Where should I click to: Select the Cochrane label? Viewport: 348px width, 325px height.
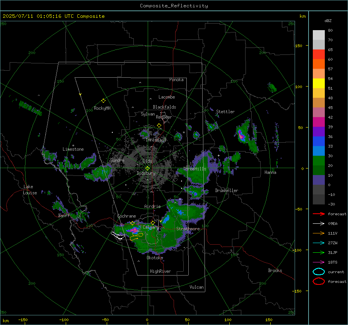pos(126,216)
